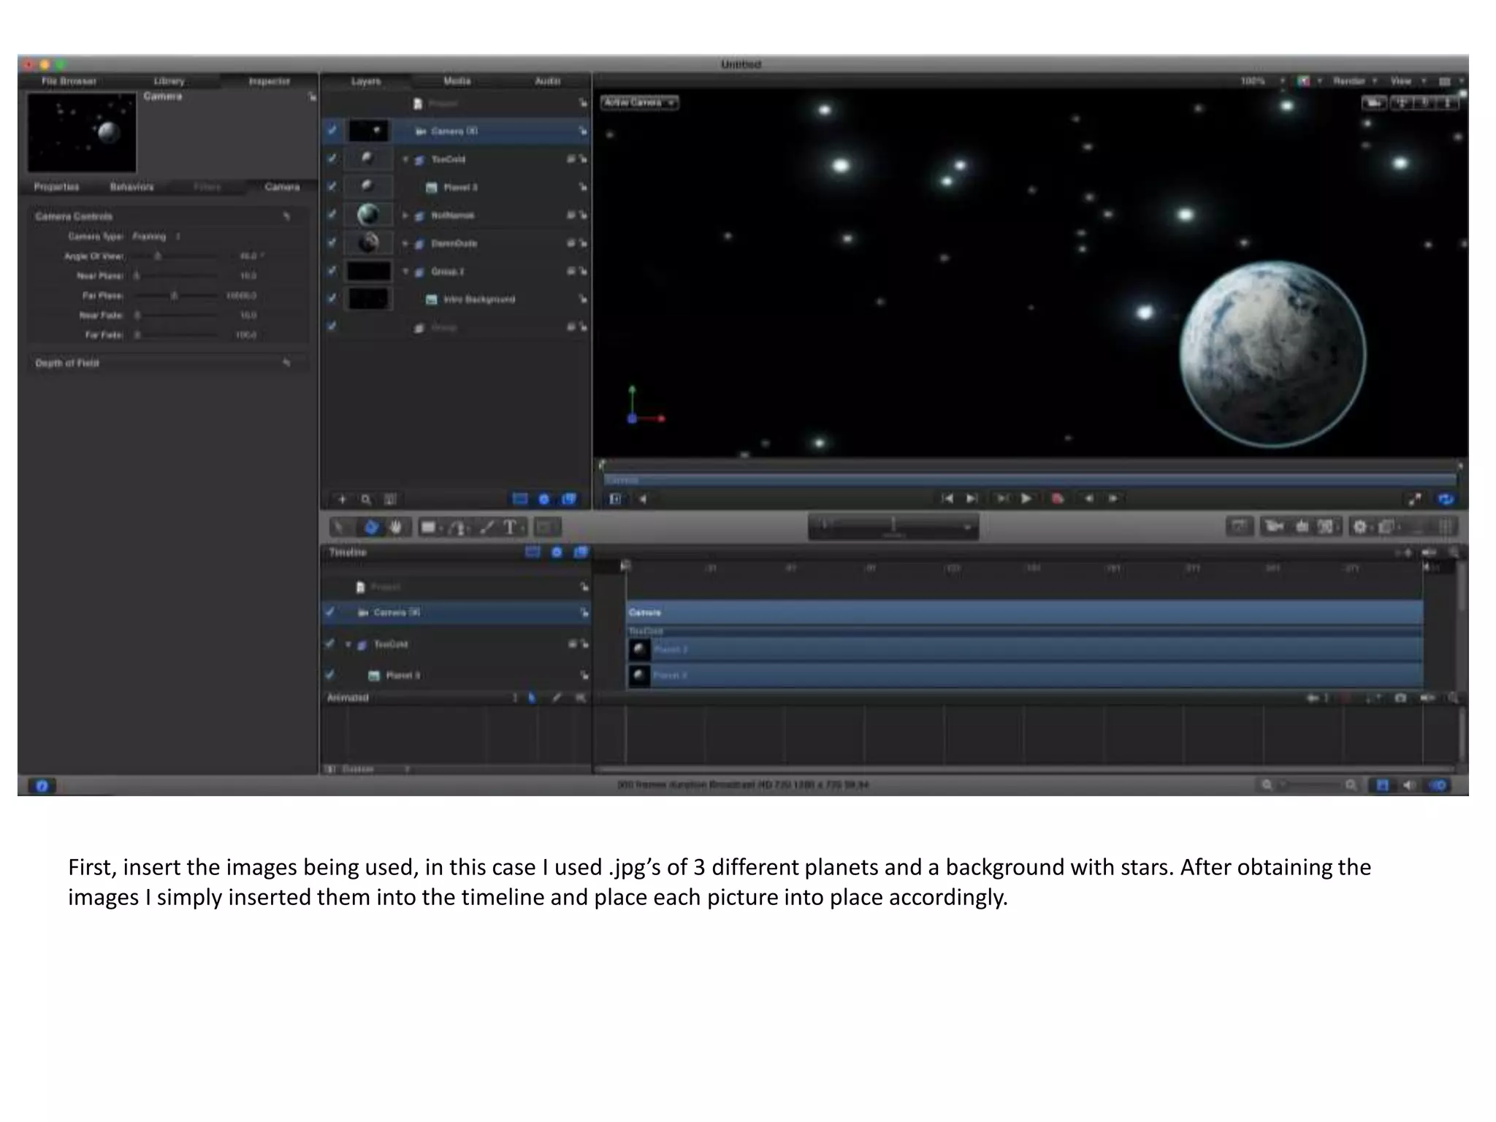
Task: Select the Text tool in toolbar
Action: pyautogui.click(x=510, y=527)
